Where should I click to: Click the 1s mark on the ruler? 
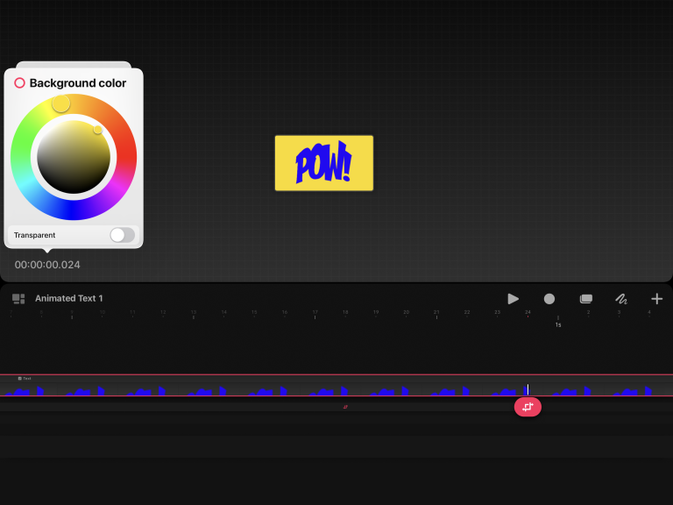[x=558, y=324]
